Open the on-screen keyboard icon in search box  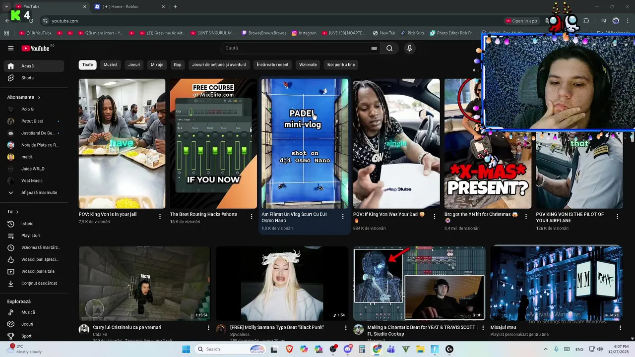(374, 48)
